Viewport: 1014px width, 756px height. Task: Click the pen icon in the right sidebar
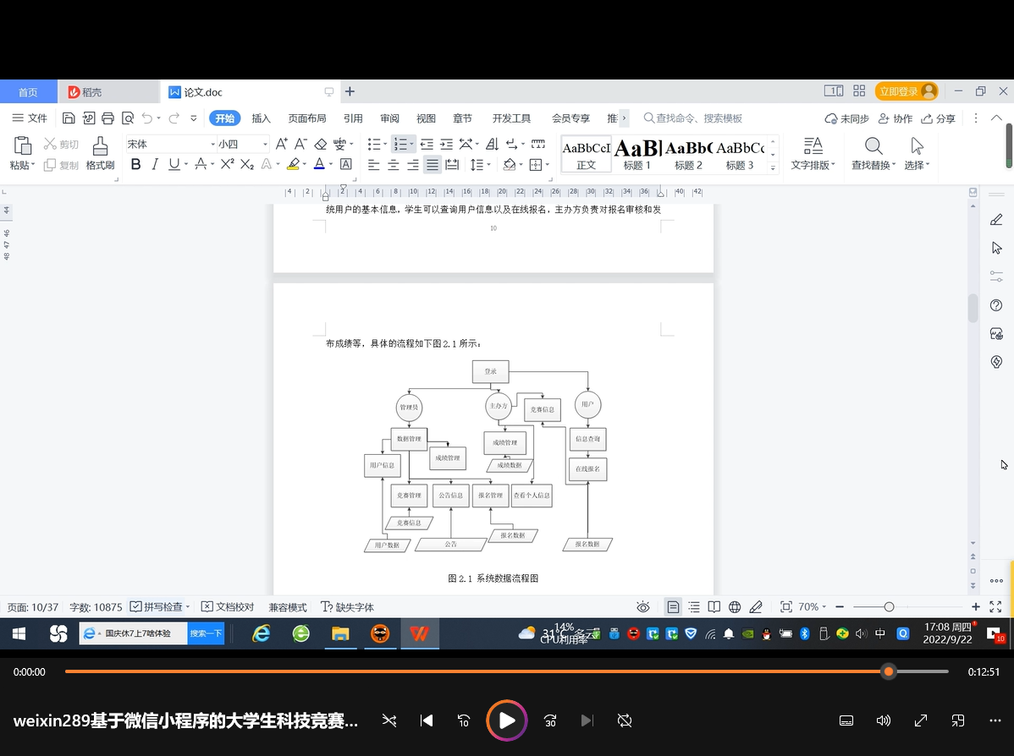[x=996, y=220]
